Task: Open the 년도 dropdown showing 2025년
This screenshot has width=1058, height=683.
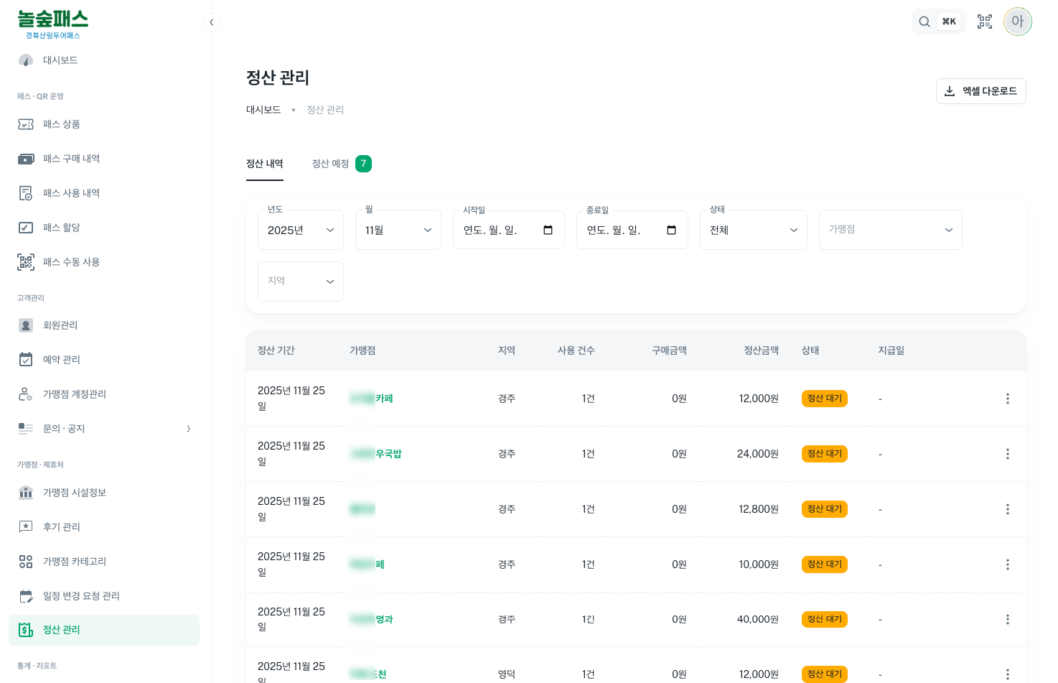Action: pos(300,230)
